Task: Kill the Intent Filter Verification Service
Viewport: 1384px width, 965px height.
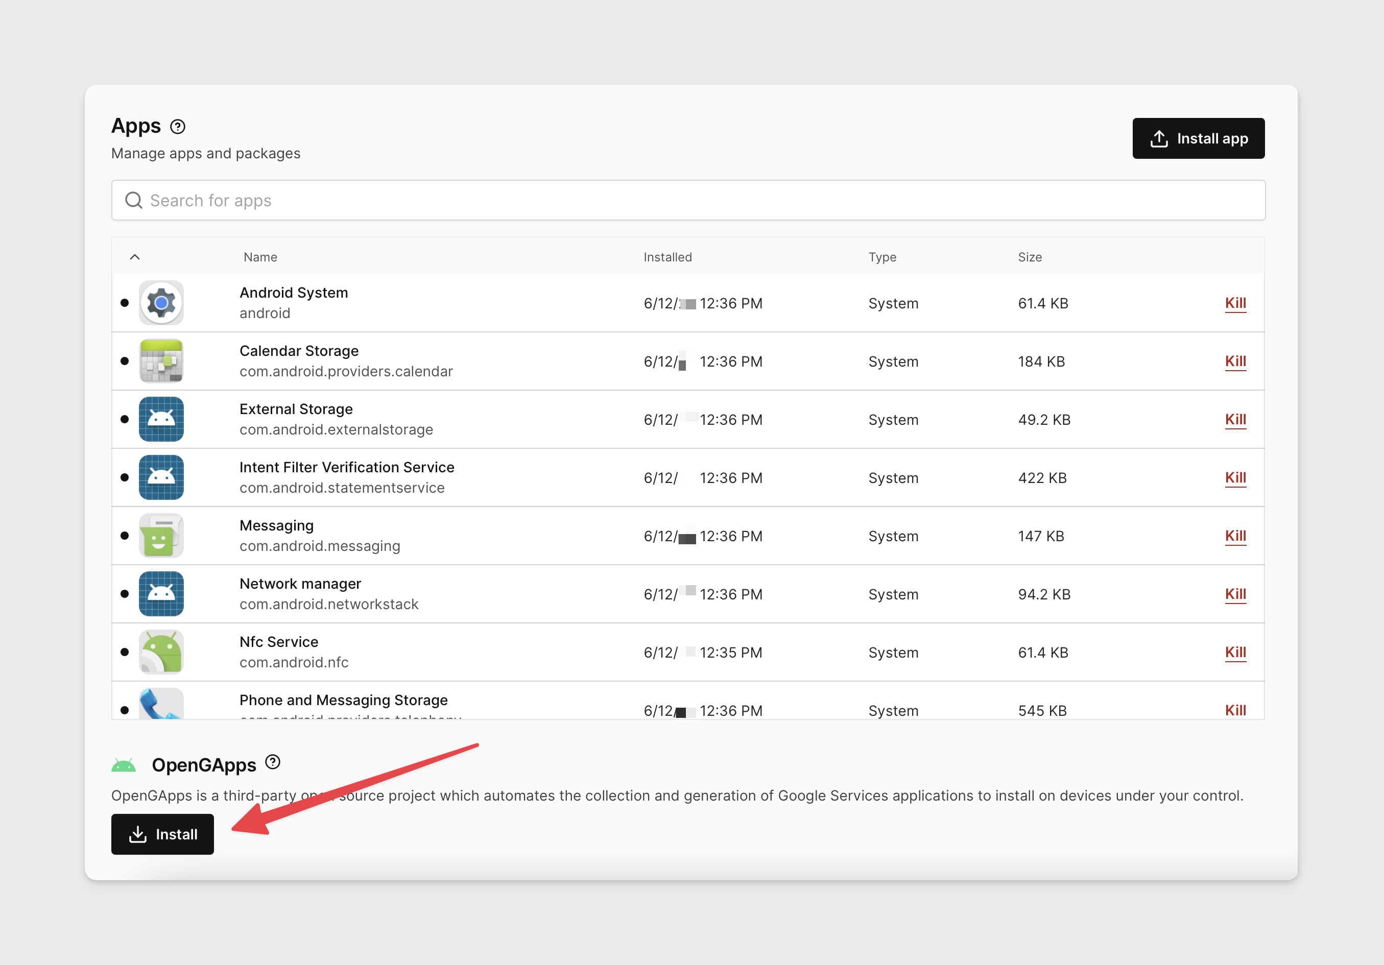Action: pyautogui.click(x=1236, y=477)
